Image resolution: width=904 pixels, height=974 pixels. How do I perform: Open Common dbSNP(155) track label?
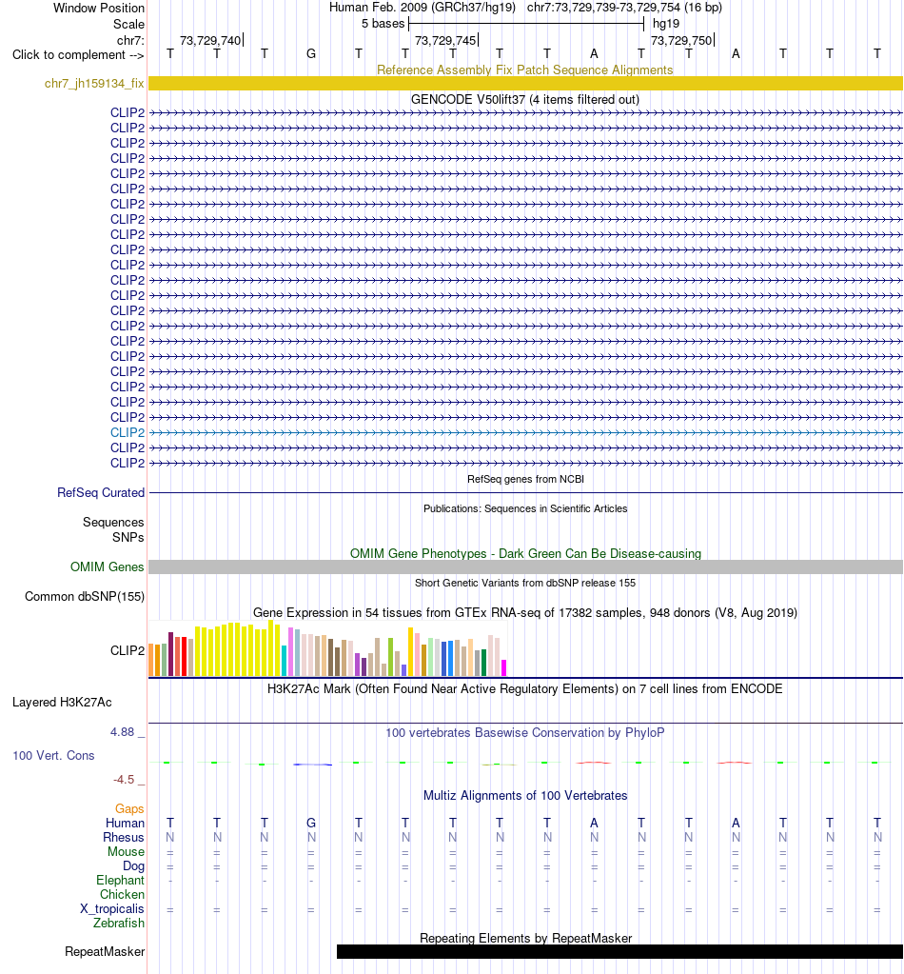tap(85, 596)
